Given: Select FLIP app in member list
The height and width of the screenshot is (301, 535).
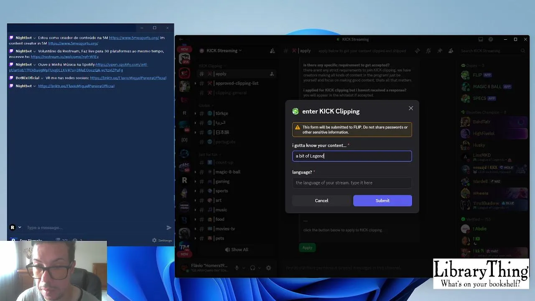Looking at the screenshot, I should point(493,75).
